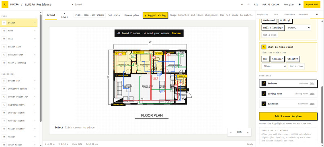Image resolution: width=324 pixels, height=147 pixels.
Task: Pick the One-way switch tool icon
Action: (4, 113)
